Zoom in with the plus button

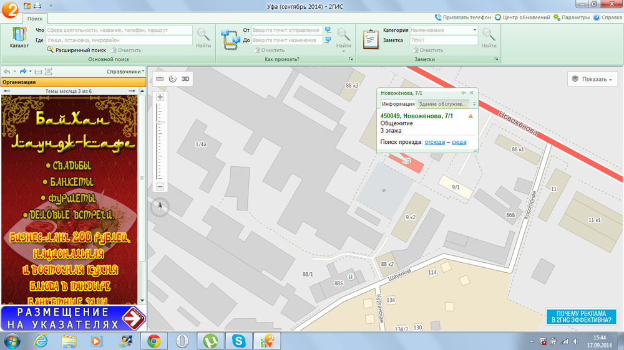tap(160, 97)
